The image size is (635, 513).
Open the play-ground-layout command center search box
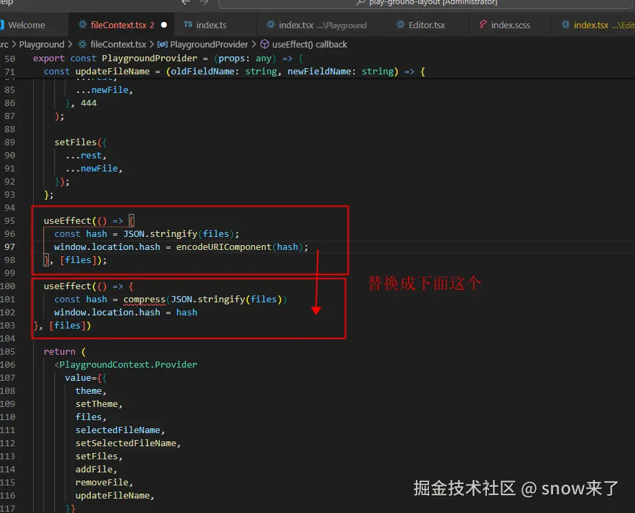[x=426, y=3]
